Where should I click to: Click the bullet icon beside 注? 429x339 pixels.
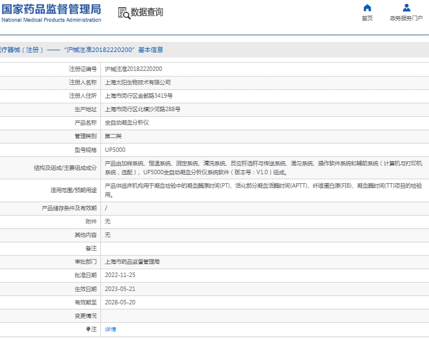(88, 329)
